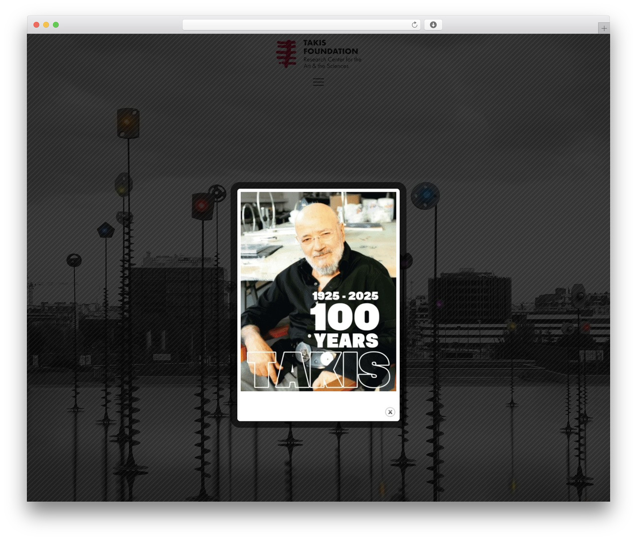The width and height of the screenshot is (637, 540).
Task: Click the TAKIS FOUNDATION title text
Action: [x=330, y=47]
